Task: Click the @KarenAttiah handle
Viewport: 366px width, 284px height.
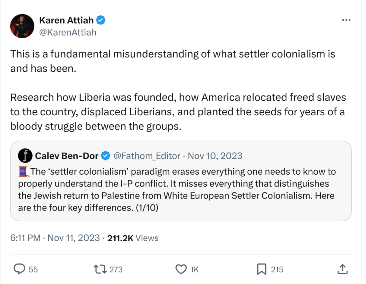Action: click(x=68, y=32)
